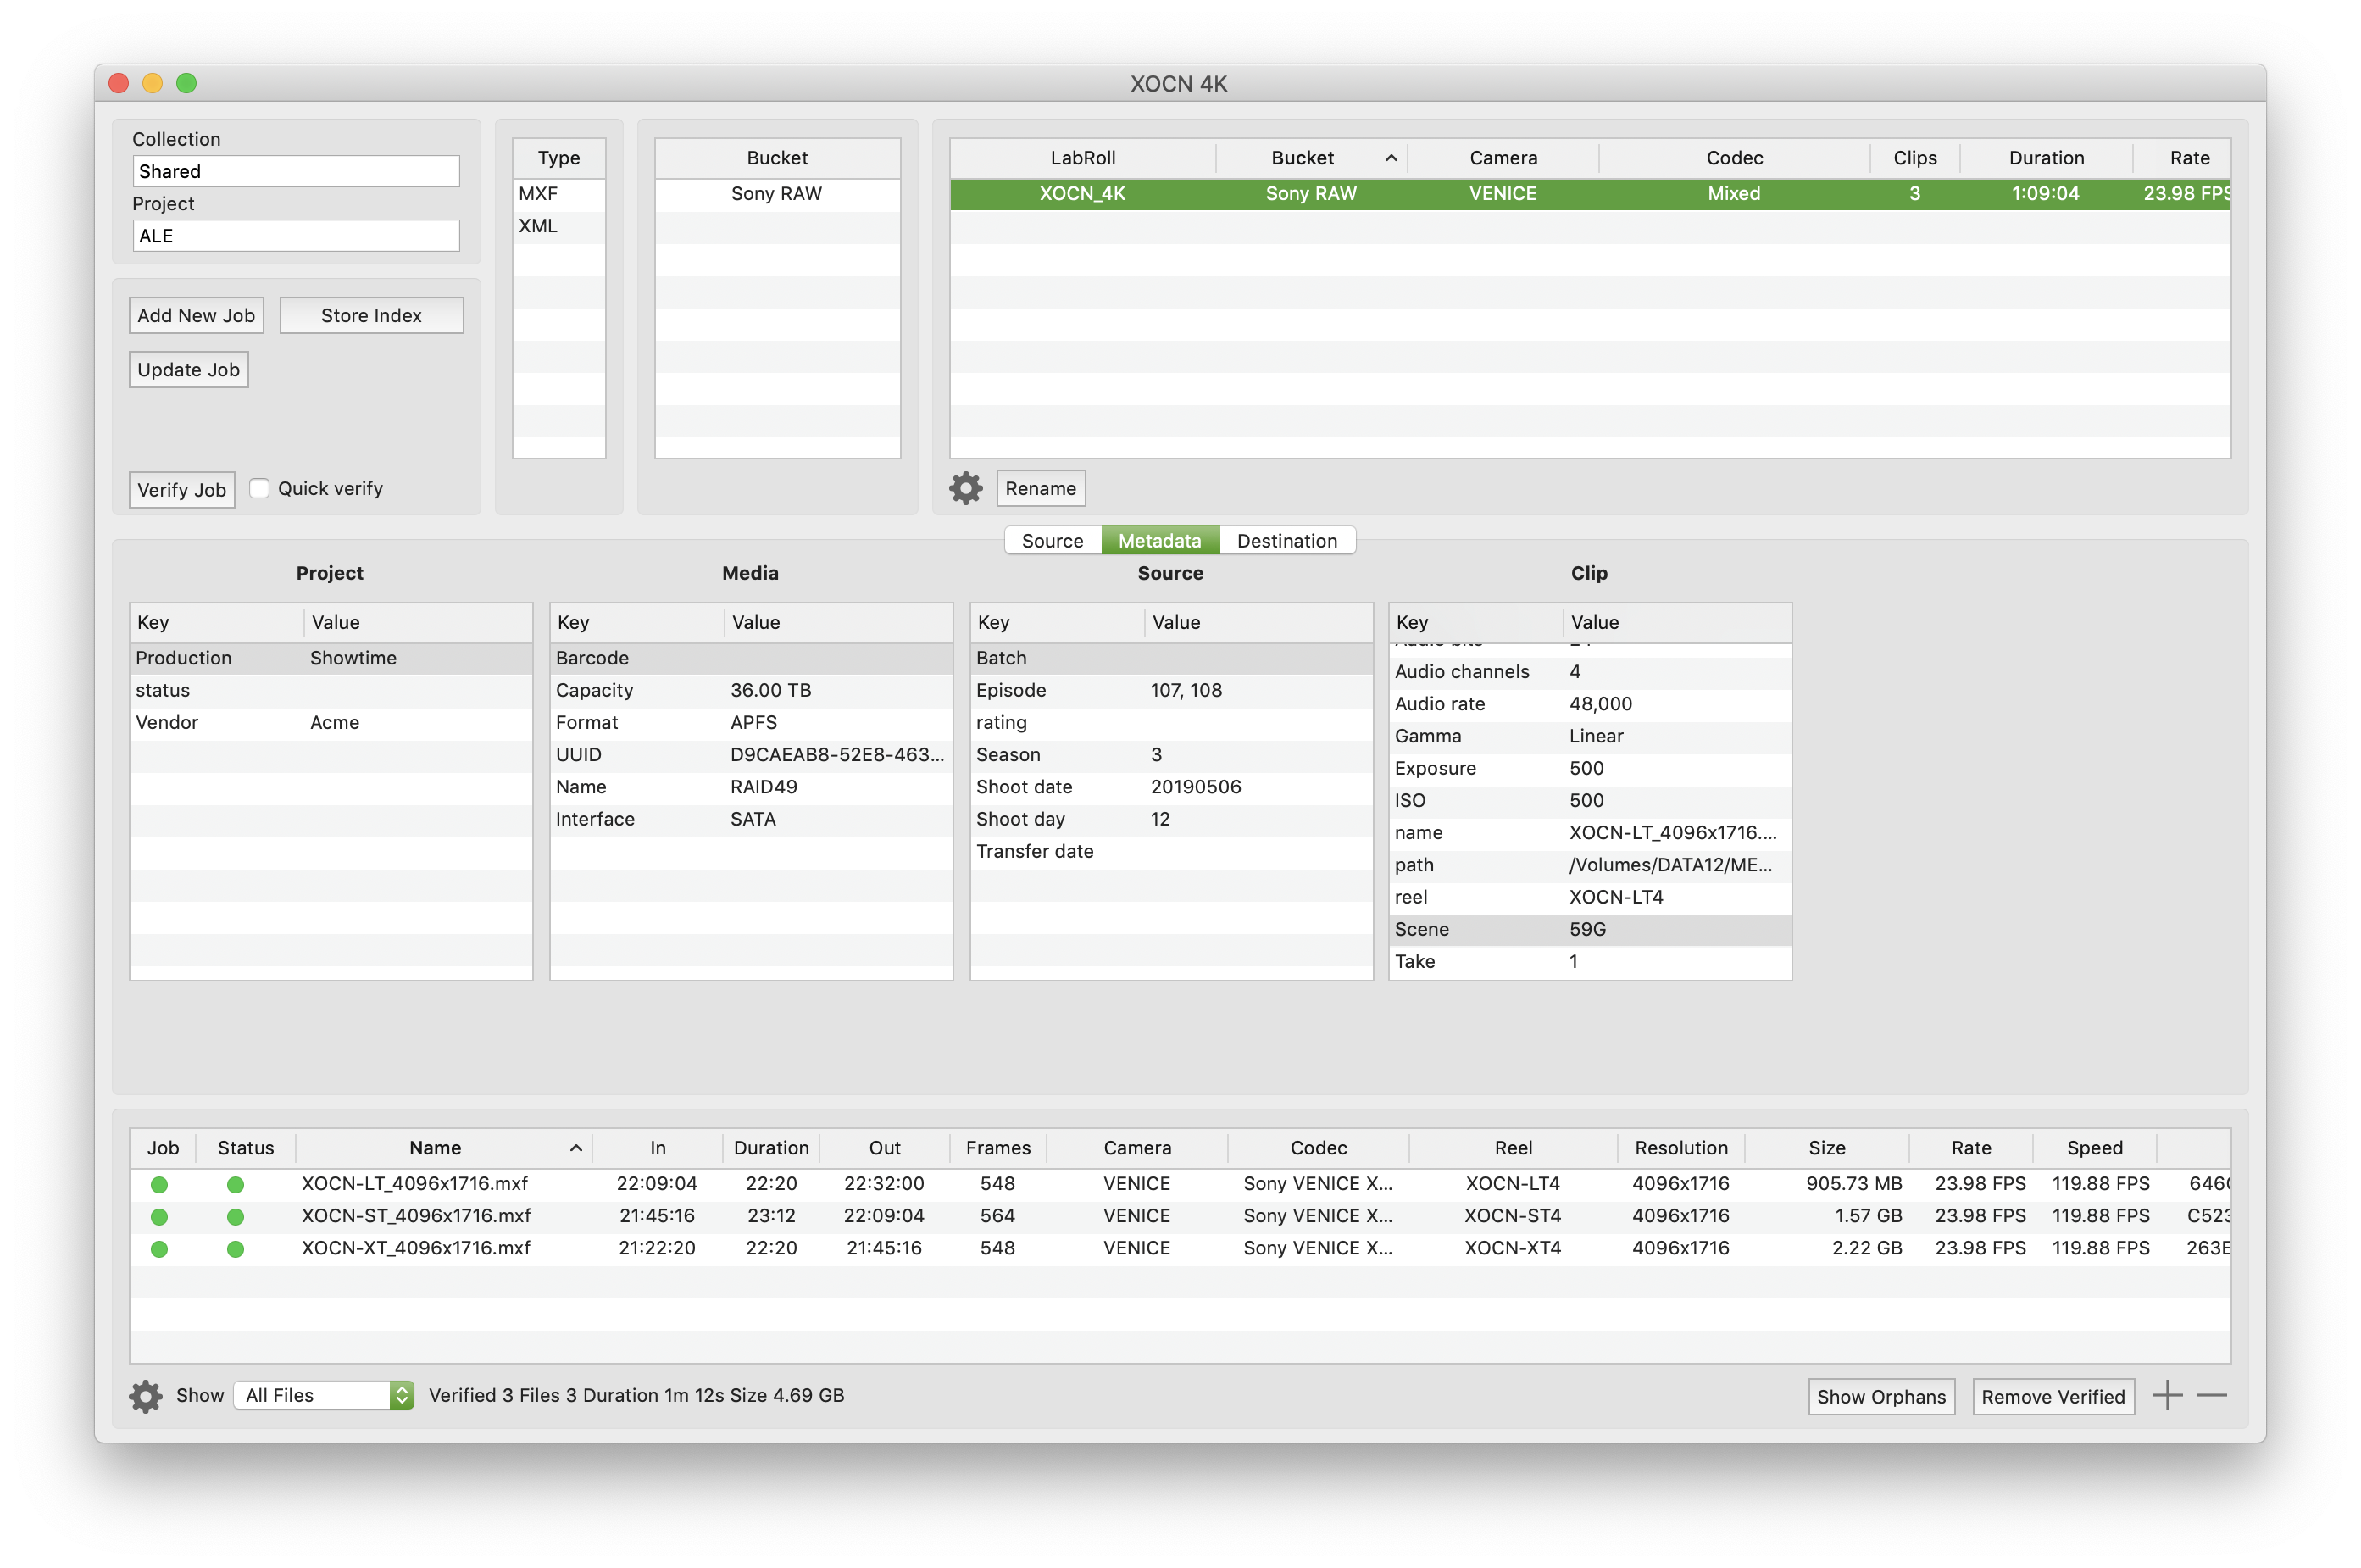
Task: Click the Add New Job button
Action: point(196,315)
